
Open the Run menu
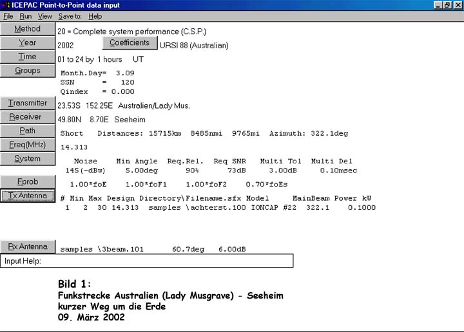point(25,16)
